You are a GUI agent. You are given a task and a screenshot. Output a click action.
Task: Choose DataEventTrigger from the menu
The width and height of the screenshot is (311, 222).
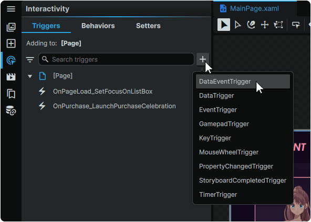(x=243, y=82)
